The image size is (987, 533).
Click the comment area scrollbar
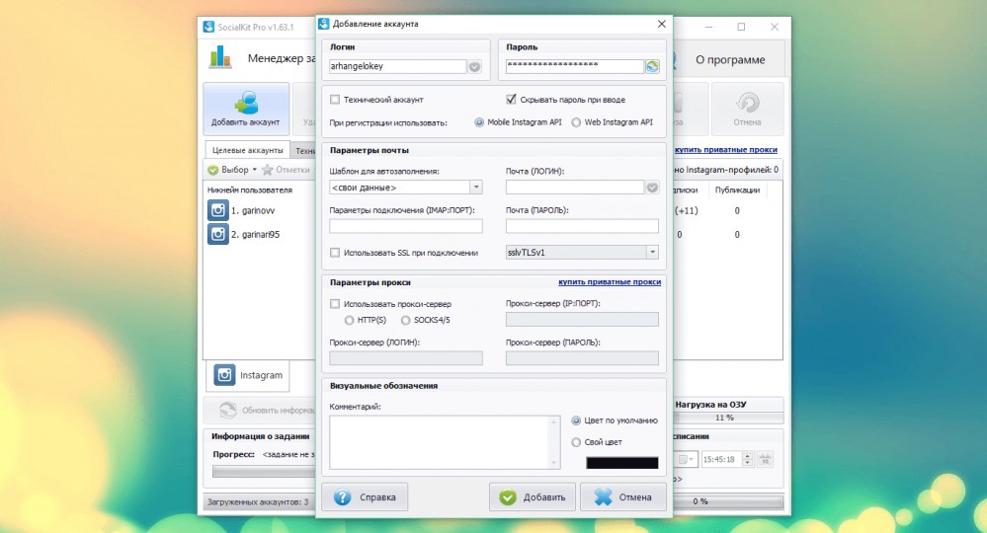point(554,442)
